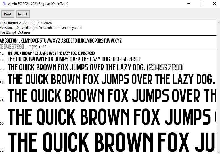Open the font viewer title bar icon
The width and height of the screenshot is (220, 154).
pos(3,4)
